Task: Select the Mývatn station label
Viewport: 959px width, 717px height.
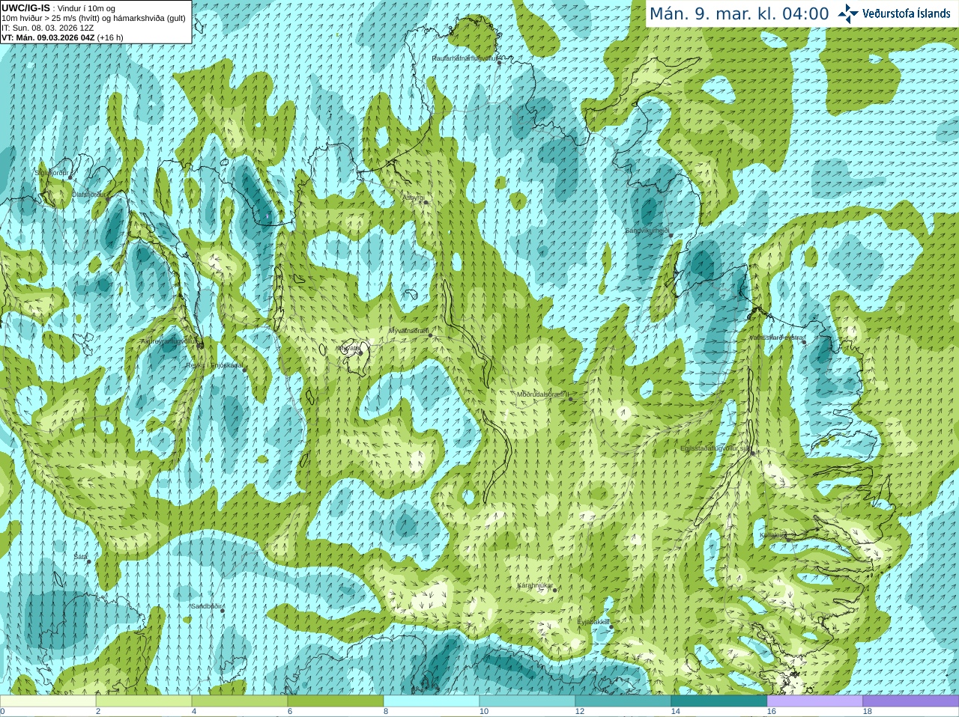Action: pos(348,348)
